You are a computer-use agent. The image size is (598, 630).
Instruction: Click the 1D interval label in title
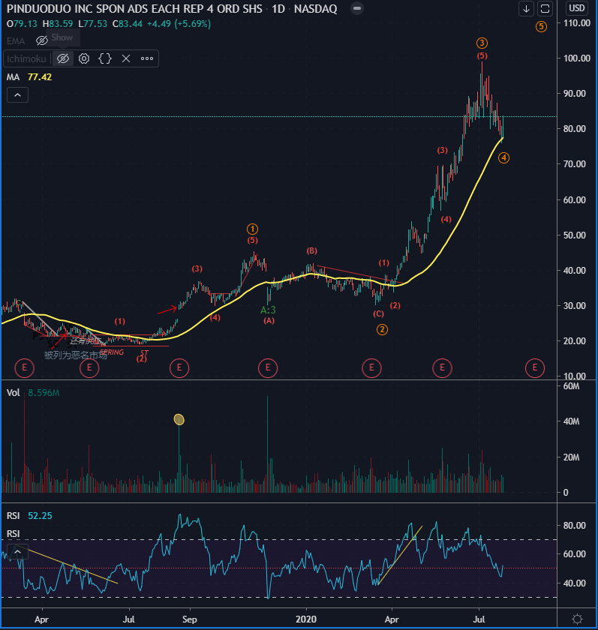click(x=278, y=9)
